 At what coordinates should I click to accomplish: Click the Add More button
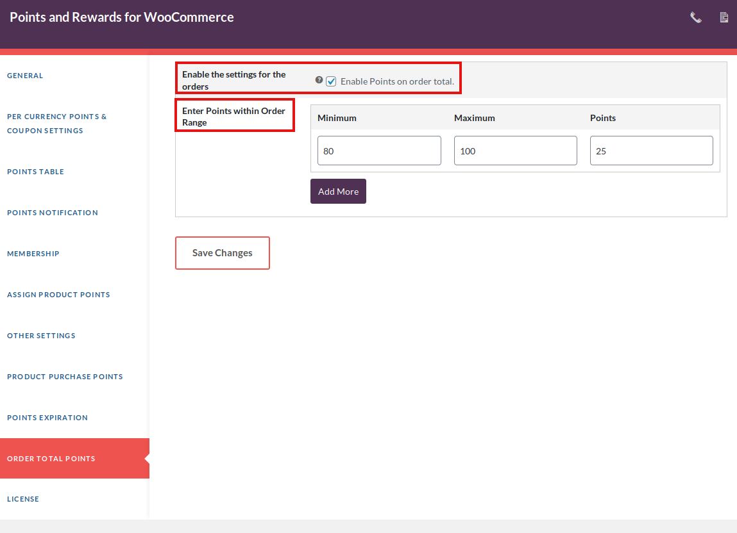[x=339, y=191]
